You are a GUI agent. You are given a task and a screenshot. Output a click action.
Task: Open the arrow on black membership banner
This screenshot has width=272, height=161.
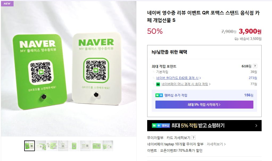(x=256, y=126)
